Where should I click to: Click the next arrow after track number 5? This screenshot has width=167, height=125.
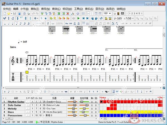click(142, 14)
